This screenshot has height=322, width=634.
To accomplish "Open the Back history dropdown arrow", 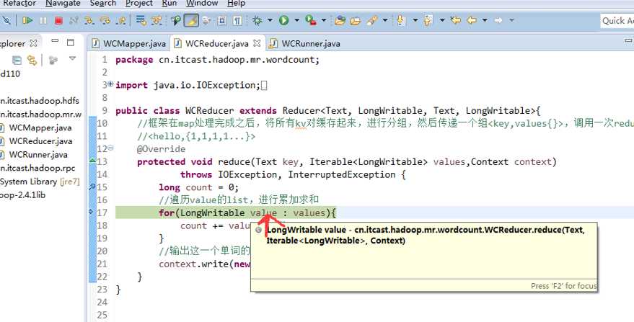I will [x=485, y=20].
